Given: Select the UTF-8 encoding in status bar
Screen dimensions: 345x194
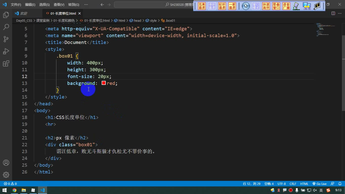Looking at the screenshot, I should pyautogui.click(x=282, y=184).
